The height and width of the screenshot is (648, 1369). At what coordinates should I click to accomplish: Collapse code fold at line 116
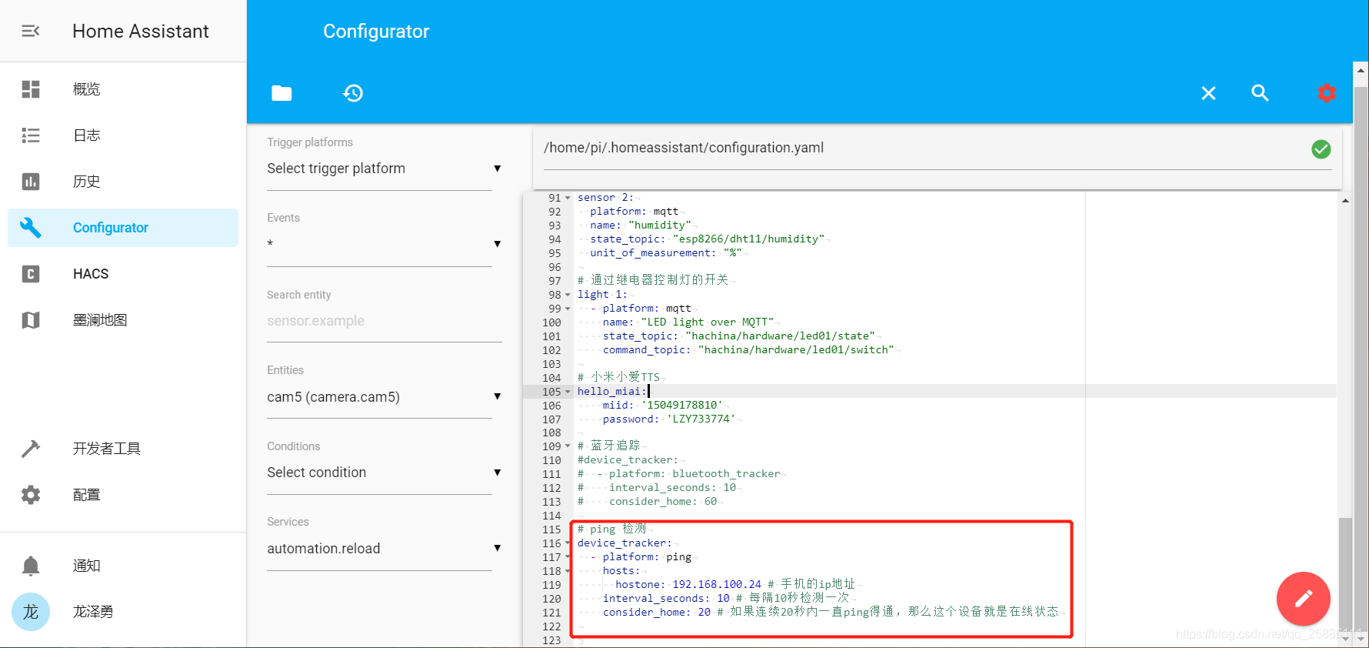pyautogui.click(x=568, y=543)
